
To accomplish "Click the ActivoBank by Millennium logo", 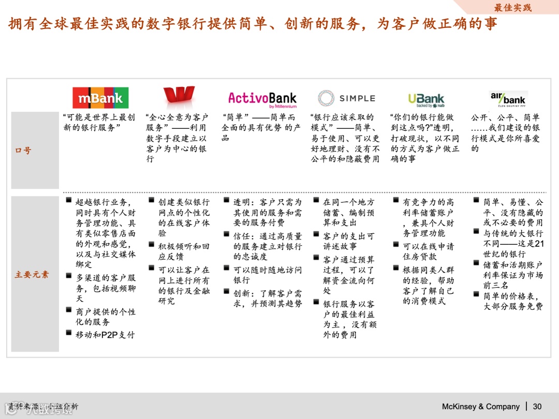I will 262,100.
